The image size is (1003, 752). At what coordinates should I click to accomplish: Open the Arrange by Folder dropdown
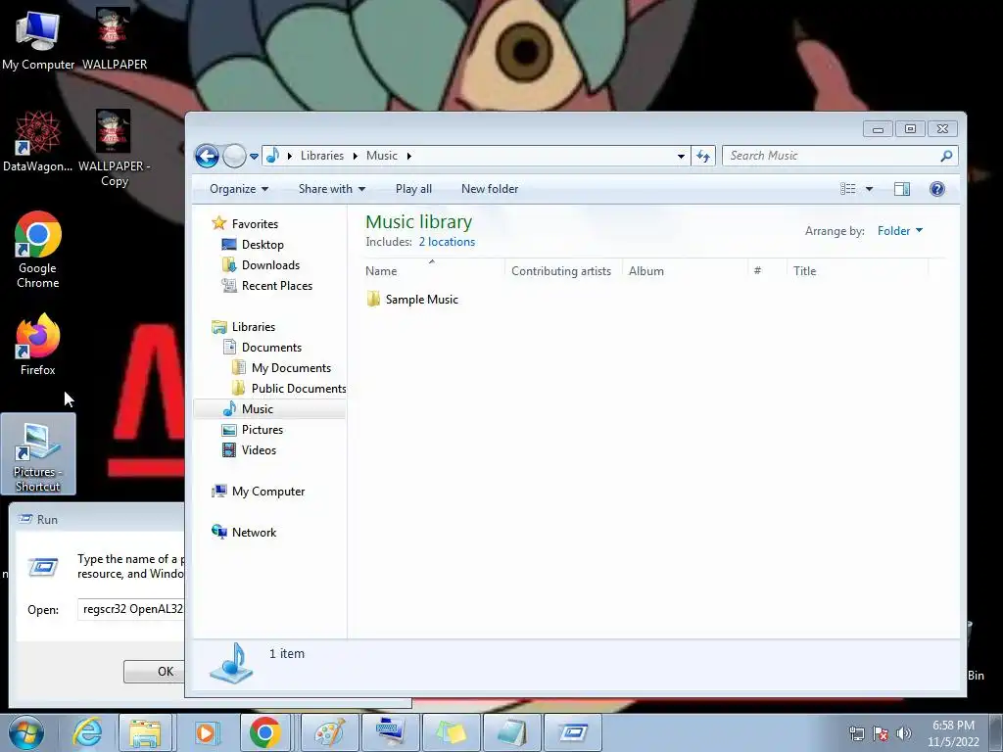[900, 231]
